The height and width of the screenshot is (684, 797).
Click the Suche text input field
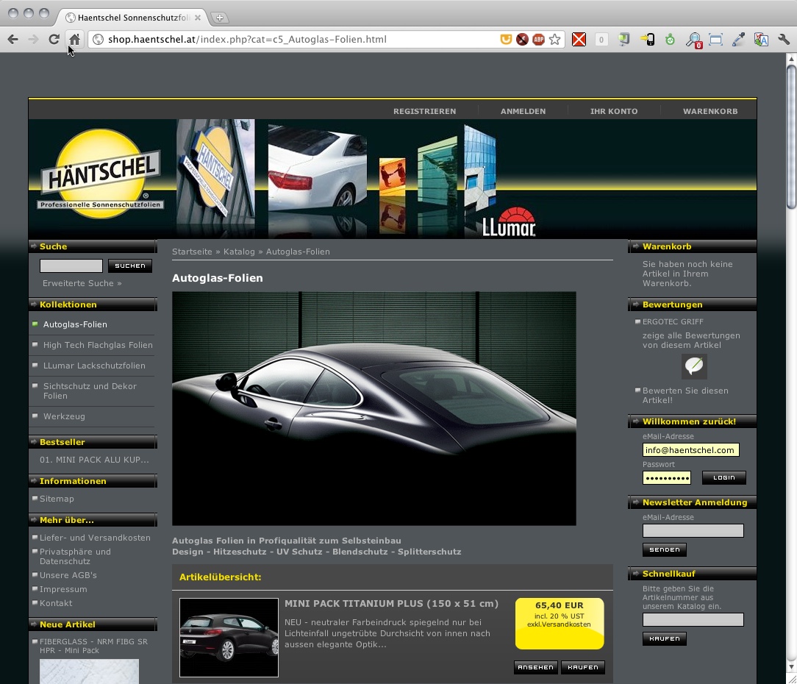coord(71,266)
